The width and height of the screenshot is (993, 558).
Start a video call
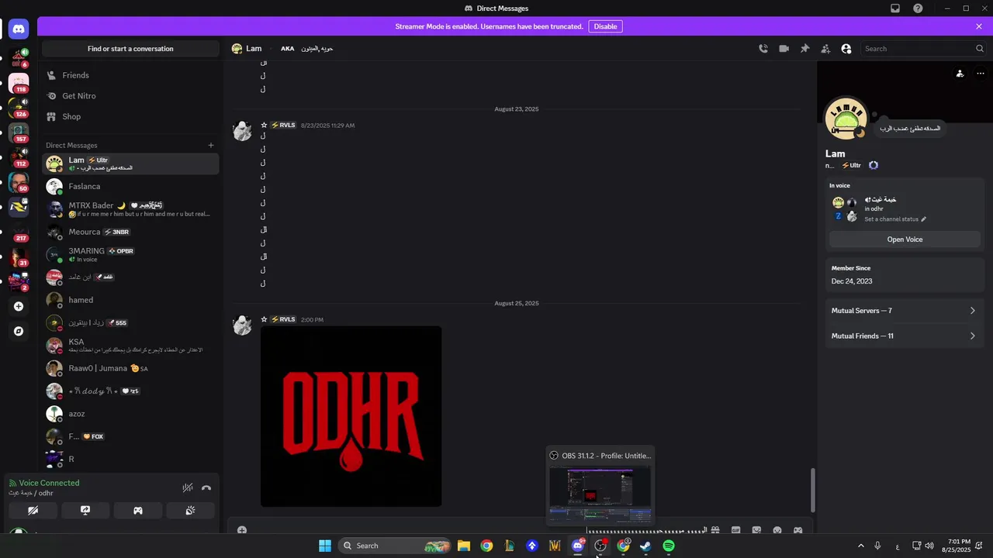coord(784,48)
